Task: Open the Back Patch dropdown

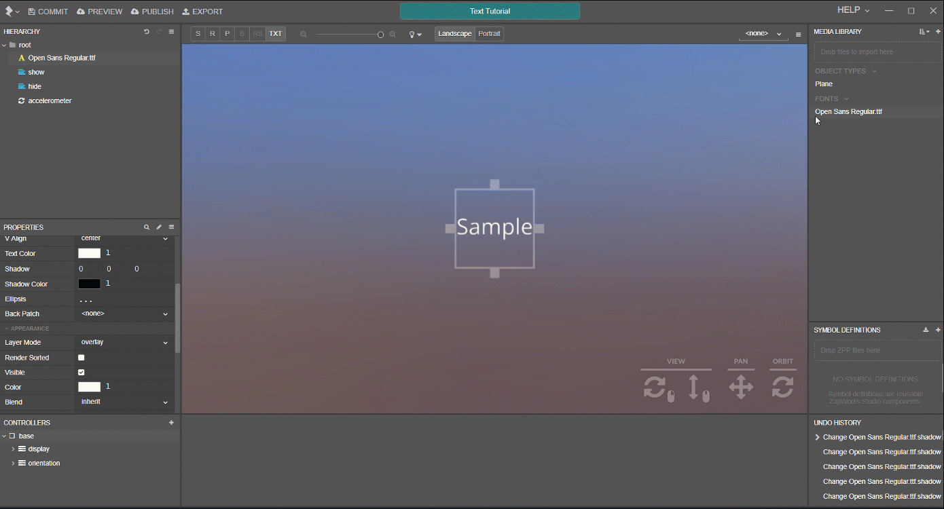Action: point(124,314)
